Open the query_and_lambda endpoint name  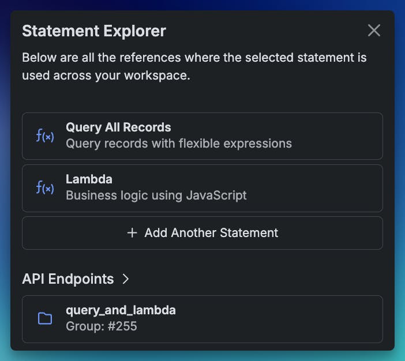tap(121, 310)
